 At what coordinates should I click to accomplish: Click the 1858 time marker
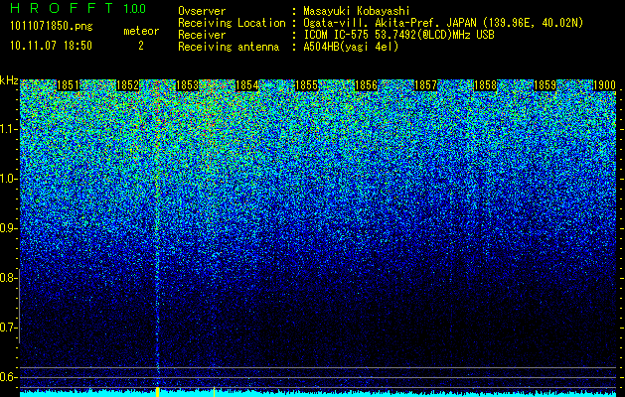[x=485, y=85]
